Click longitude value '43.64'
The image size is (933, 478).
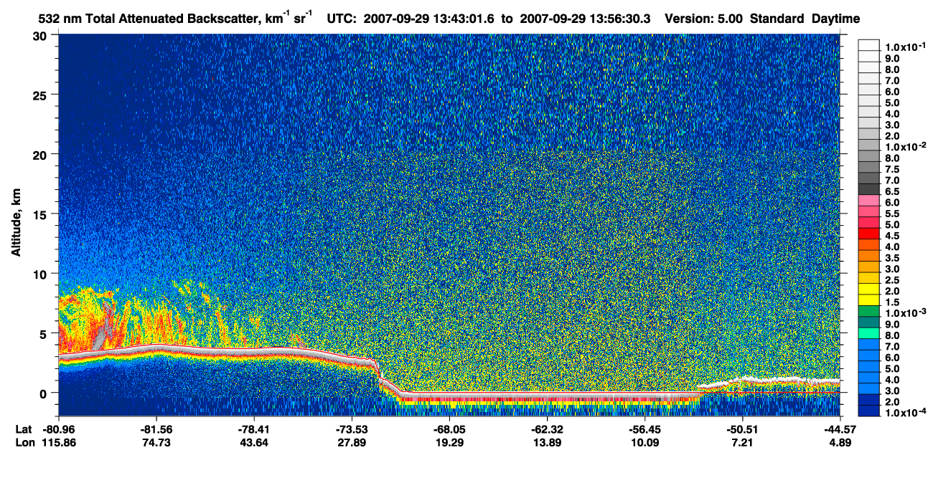point(254,443)
